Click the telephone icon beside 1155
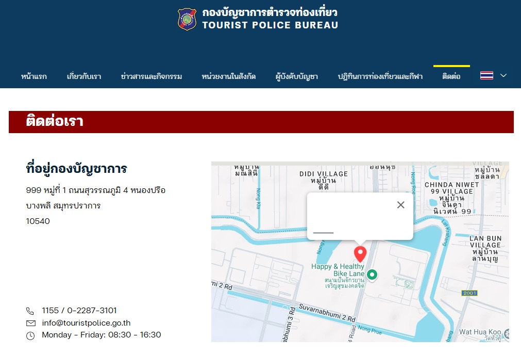The width and height of the screenshot is (521, 355). (x=30, y=311)
